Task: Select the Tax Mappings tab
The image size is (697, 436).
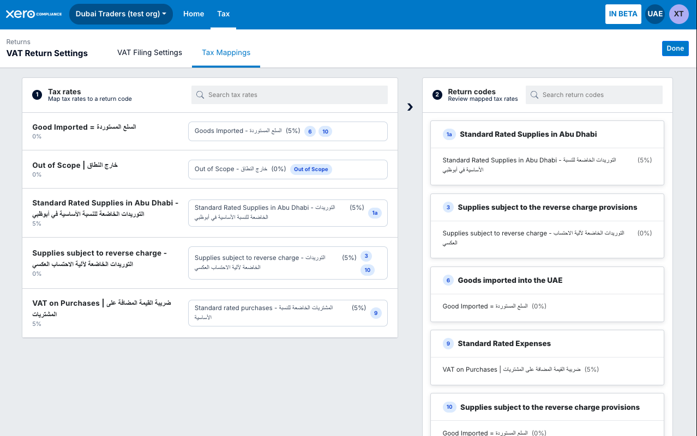Action: 226,53
